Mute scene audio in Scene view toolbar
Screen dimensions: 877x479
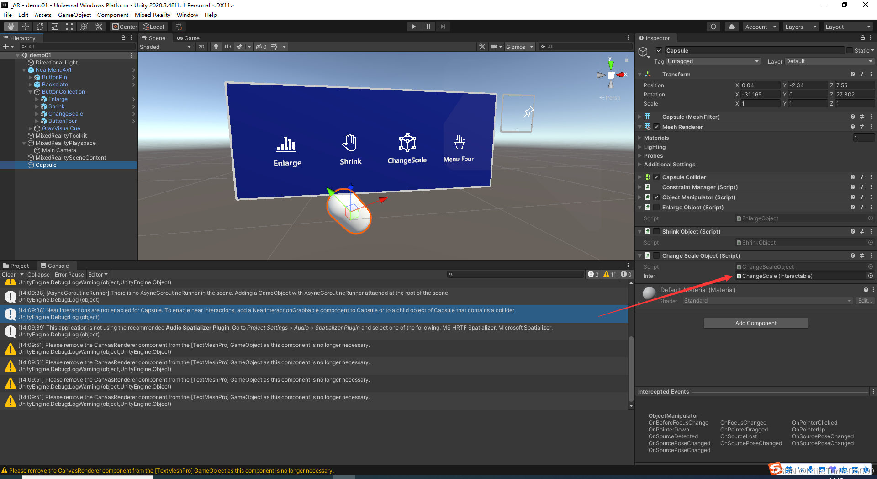coord(228,46)
